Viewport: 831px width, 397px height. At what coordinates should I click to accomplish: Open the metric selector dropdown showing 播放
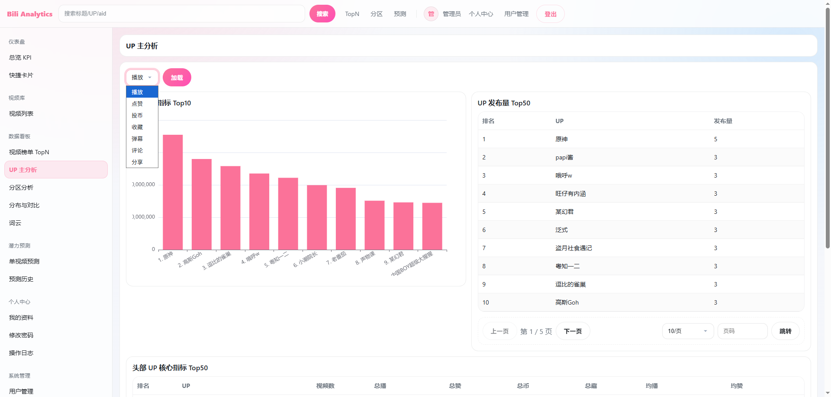(x=142, y=77)
